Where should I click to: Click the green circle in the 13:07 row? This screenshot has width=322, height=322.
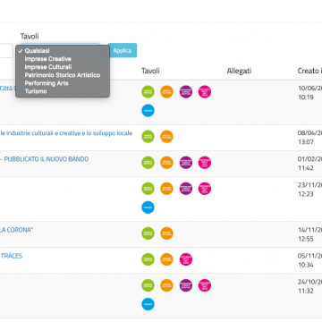click(148, 137)
